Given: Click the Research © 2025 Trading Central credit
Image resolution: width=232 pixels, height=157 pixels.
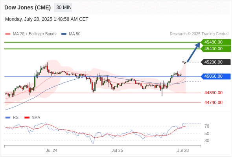Looking at the screenshot, I should coord(199,34).
